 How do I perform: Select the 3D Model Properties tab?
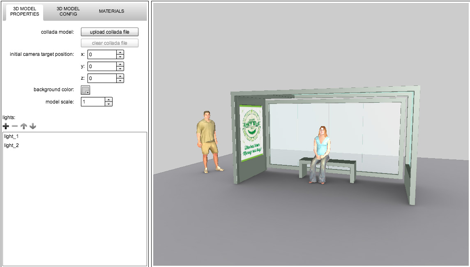pos(25,11)
